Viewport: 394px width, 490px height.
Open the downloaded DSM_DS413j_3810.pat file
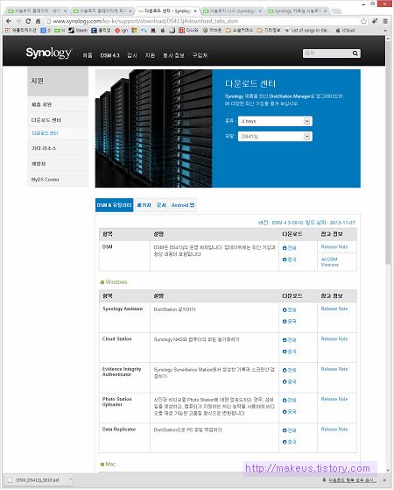[38, 480]
